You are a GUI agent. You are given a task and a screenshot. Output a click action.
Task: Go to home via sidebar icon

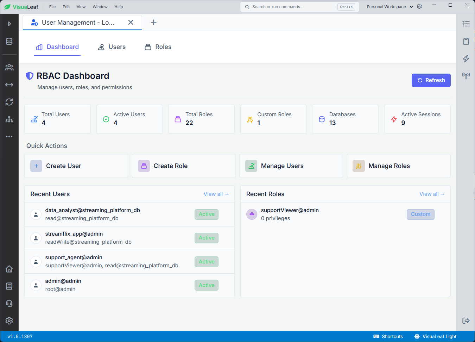coord(9,269)
